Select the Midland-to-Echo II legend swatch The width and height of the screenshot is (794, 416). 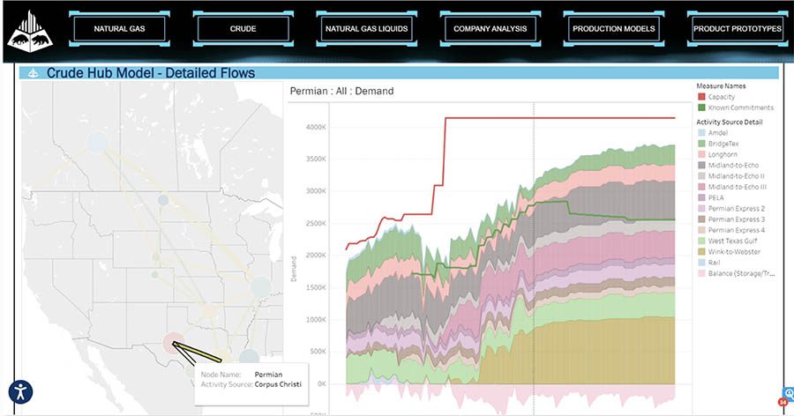pos(701,176)
